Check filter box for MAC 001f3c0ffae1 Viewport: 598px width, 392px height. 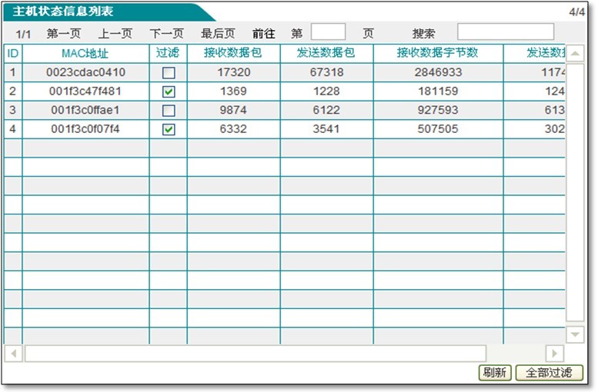tap(169, 111)
